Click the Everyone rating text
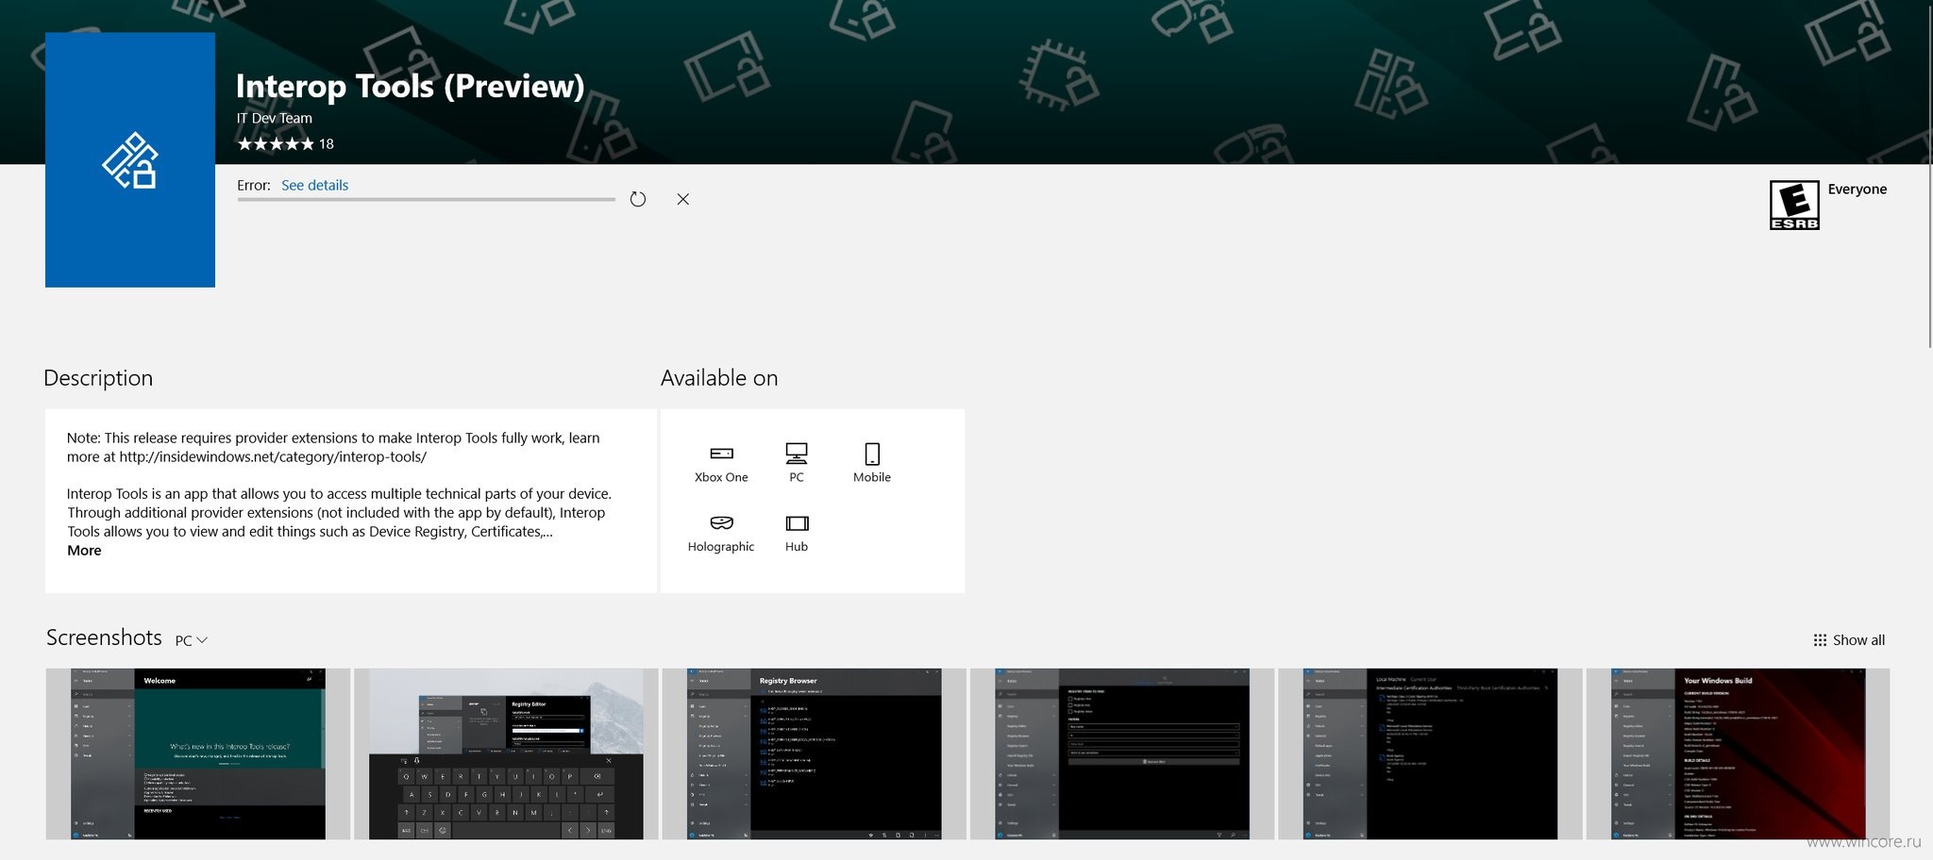Image resolution: width=1933 pixels, height=860 pixels. (x=1857, y=189)
